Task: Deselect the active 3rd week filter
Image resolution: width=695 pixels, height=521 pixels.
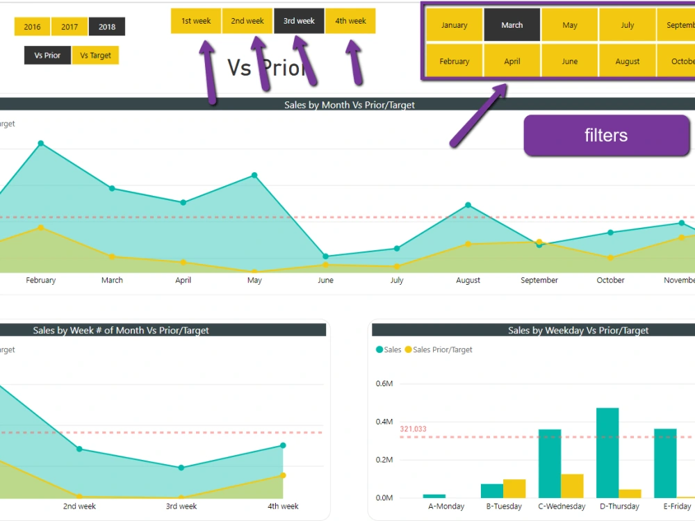Action: (299, 21)
